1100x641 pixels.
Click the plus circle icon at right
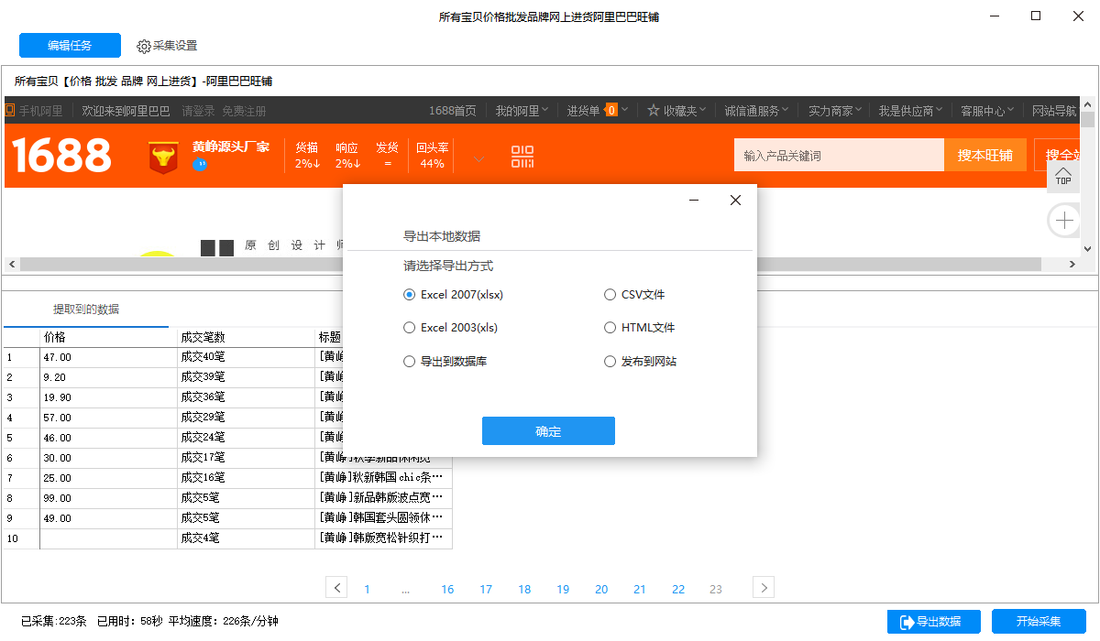click(x=1064, y=221)
